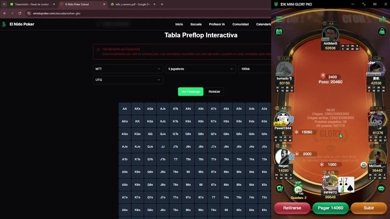Image resolution: width=390 pixels, height=219 pixels.
Task: Open the browser tab search dropdown
Action: tap(4, 4)
